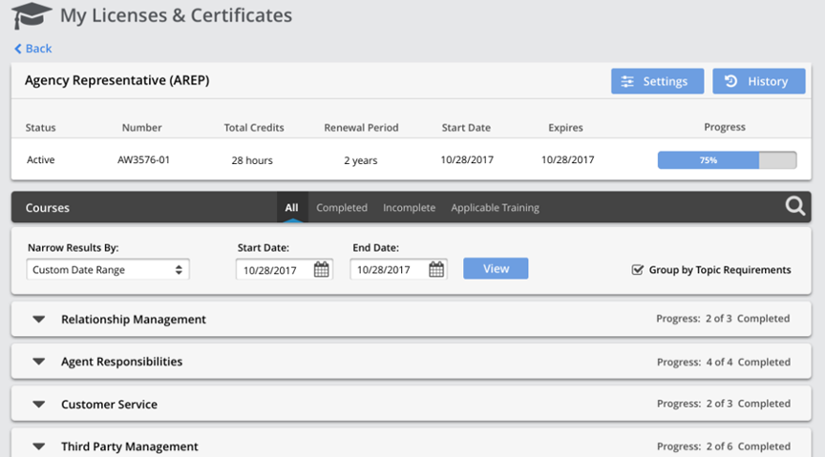Click the History clock icon

pos(730,82)
